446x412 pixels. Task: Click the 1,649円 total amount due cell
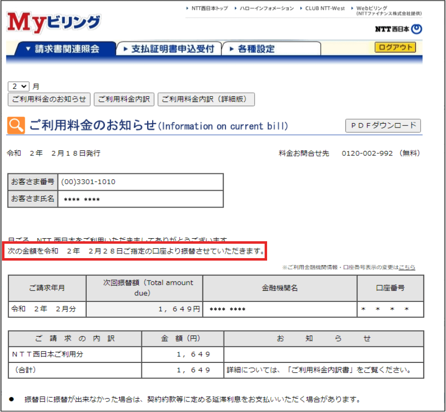144,309
